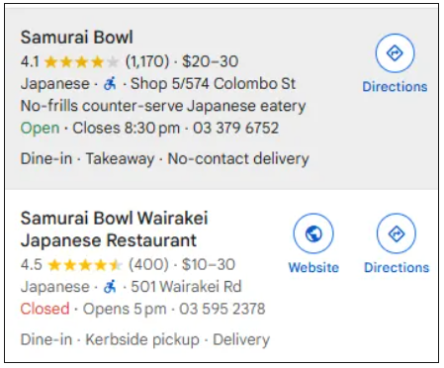Click address 501 Wairakei Rd
The image size is (444, 368).
186,287
